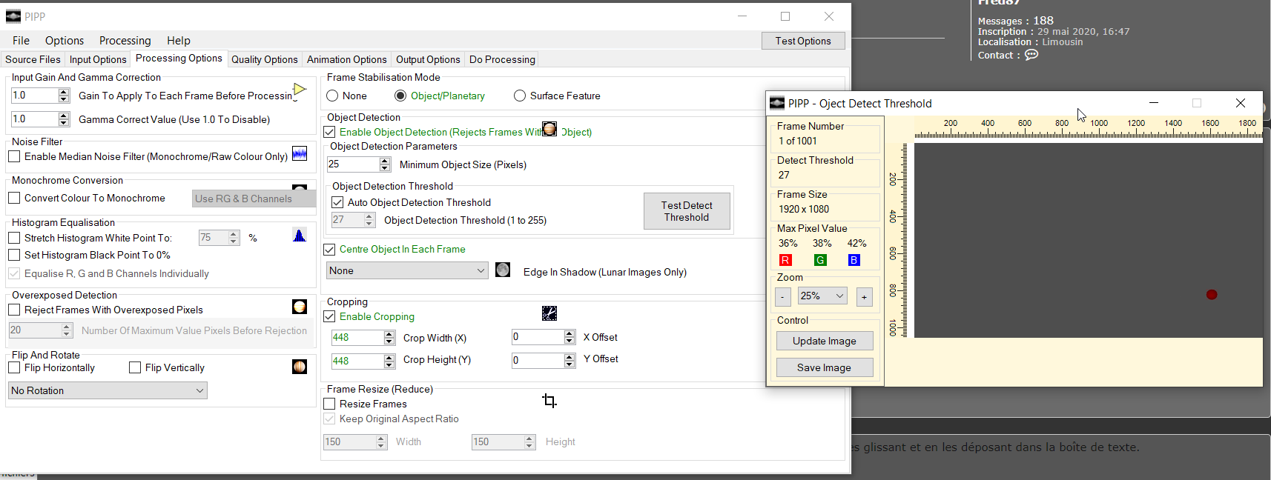Open the Processing menu
Image resolution: width=1271 pixels, height=480 pixels.
[125, 41]
